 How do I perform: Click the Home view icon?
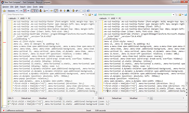click(x=4, y=11)
